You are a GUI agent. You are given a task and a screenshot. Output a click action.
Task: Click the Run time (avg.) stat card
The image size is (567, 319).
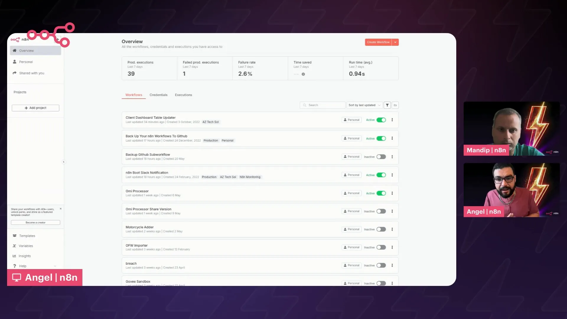click(x=371, y=68)
